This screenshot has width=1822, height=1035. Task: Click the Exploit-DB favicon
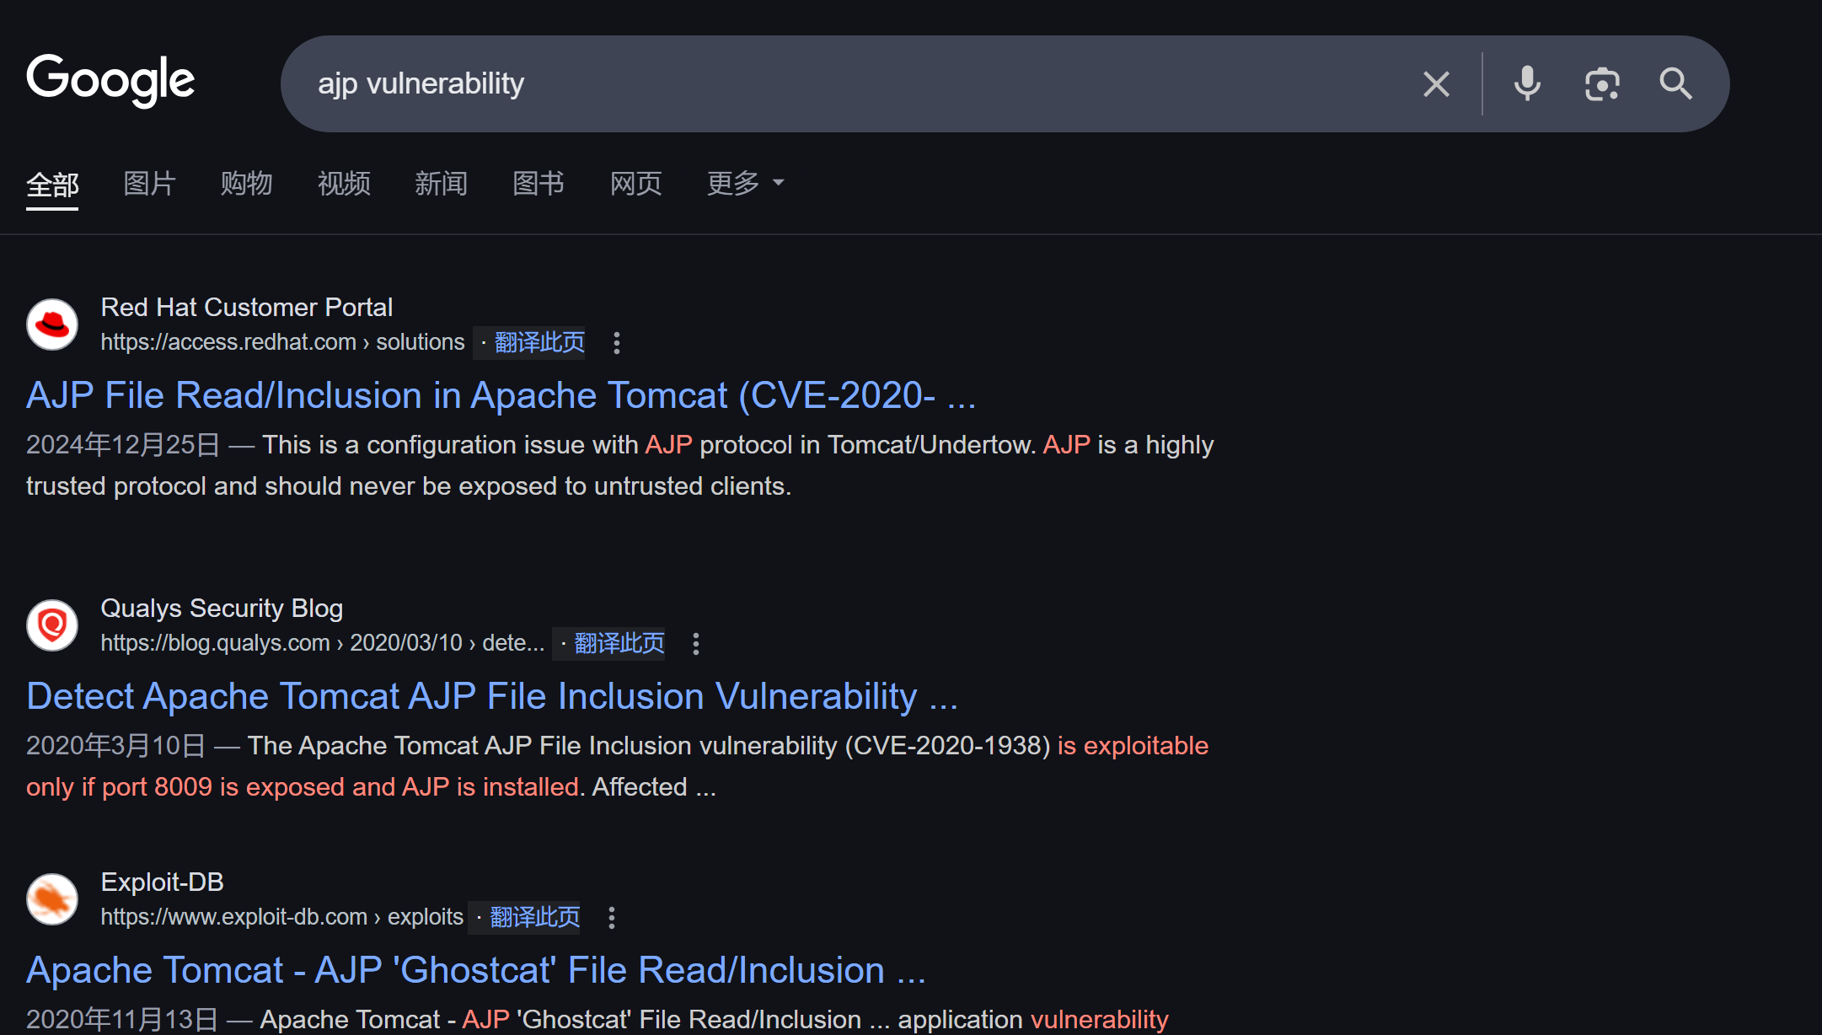point(52,899)
